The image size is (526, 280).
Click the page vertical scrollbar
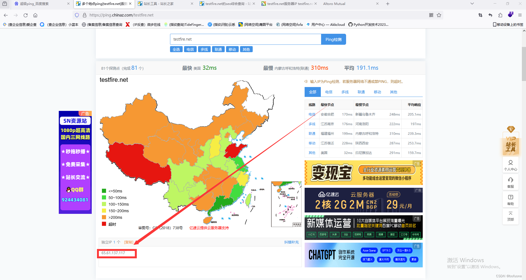[x=524, y=64]
